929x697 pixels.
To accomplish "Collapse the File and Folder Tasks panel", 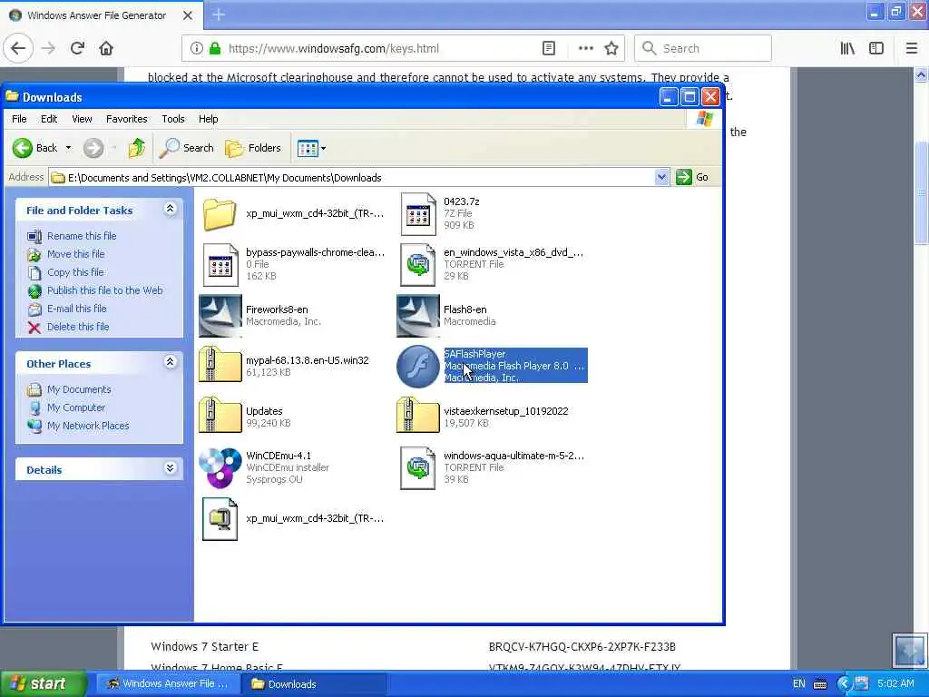I will click(x=170, y=209).
